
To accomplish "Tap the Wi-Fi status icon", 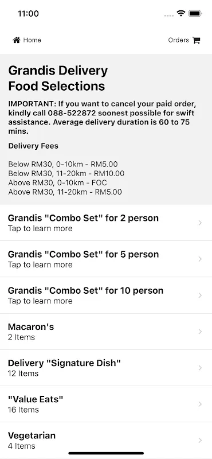I will pos(181,13).
